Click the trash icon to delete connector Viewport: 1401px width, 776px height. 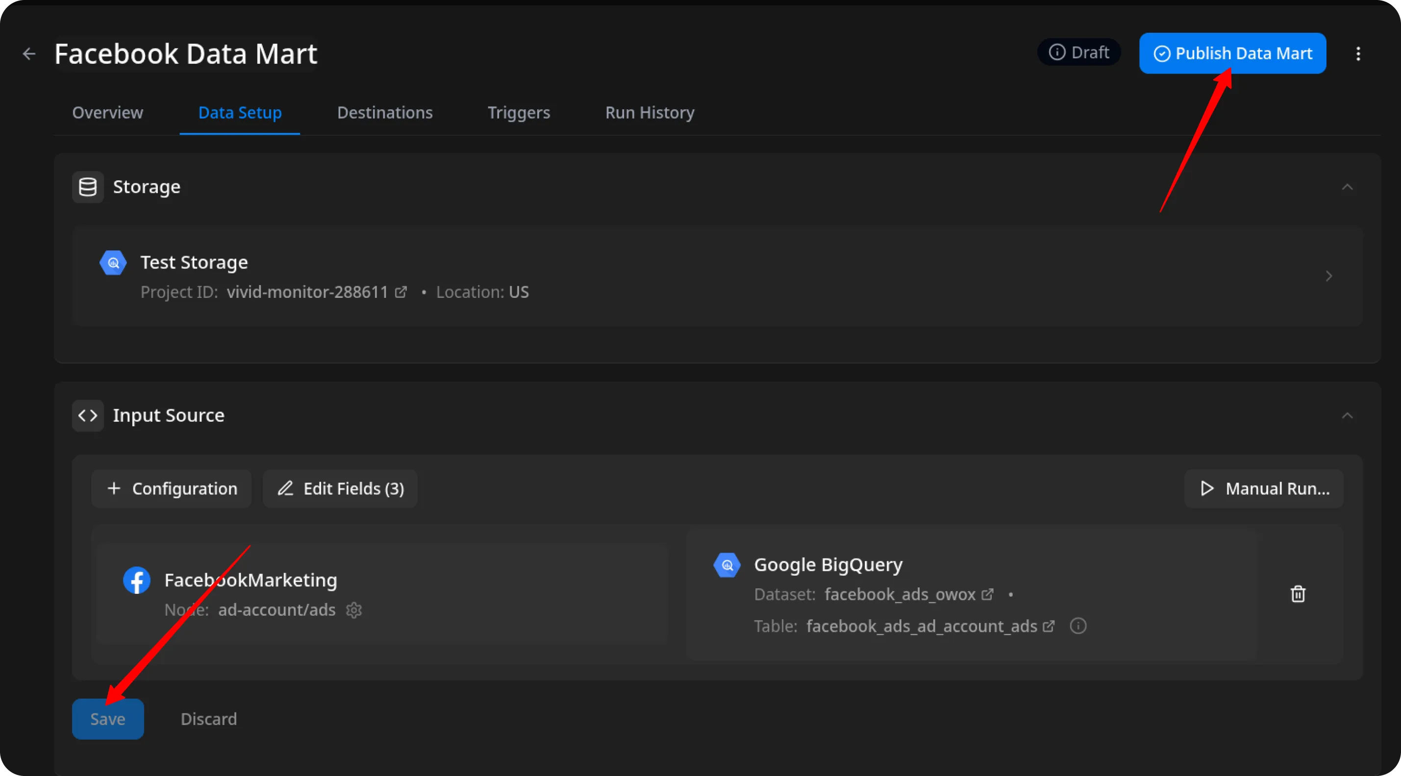point(1298,594)
